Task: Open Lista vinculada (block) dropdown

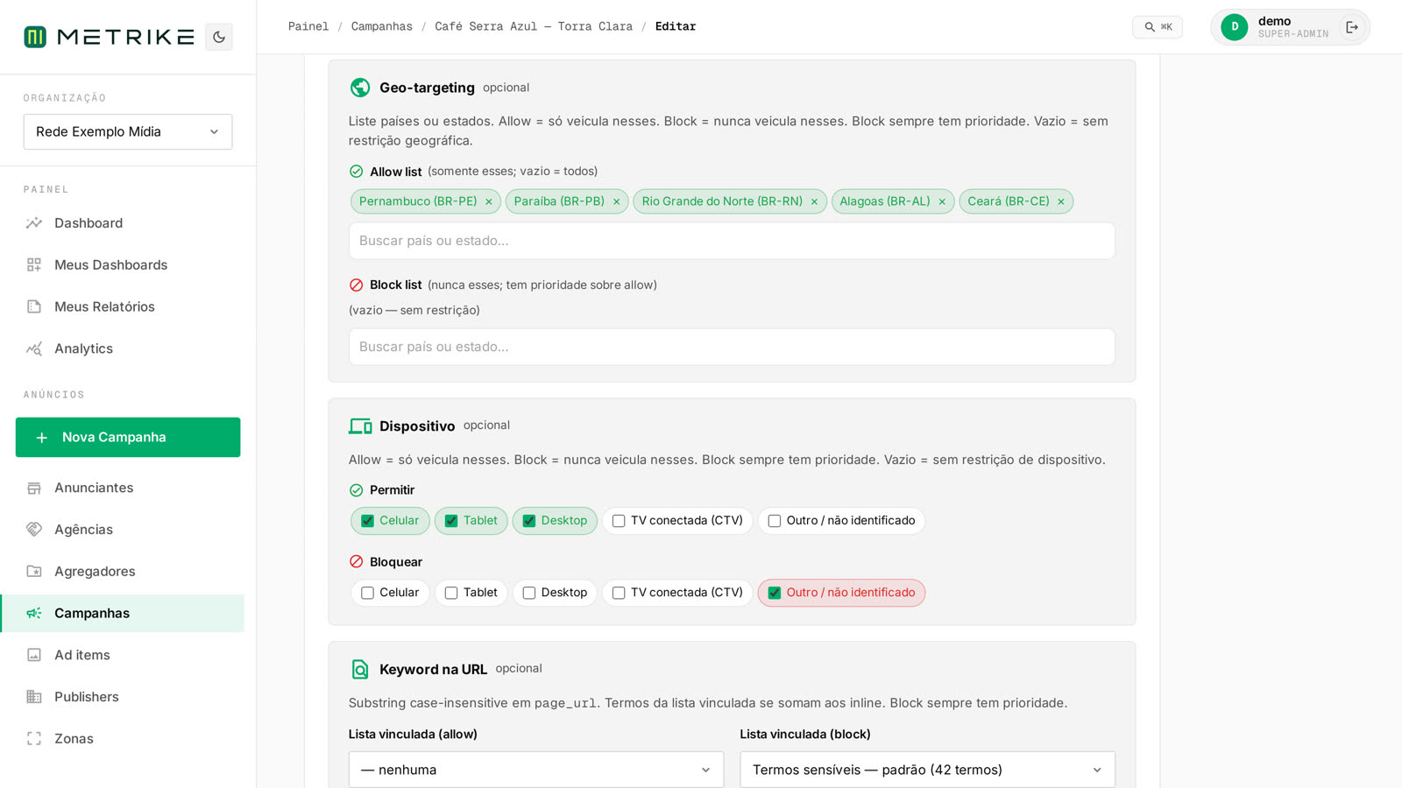Action: (x=927, y=770)
